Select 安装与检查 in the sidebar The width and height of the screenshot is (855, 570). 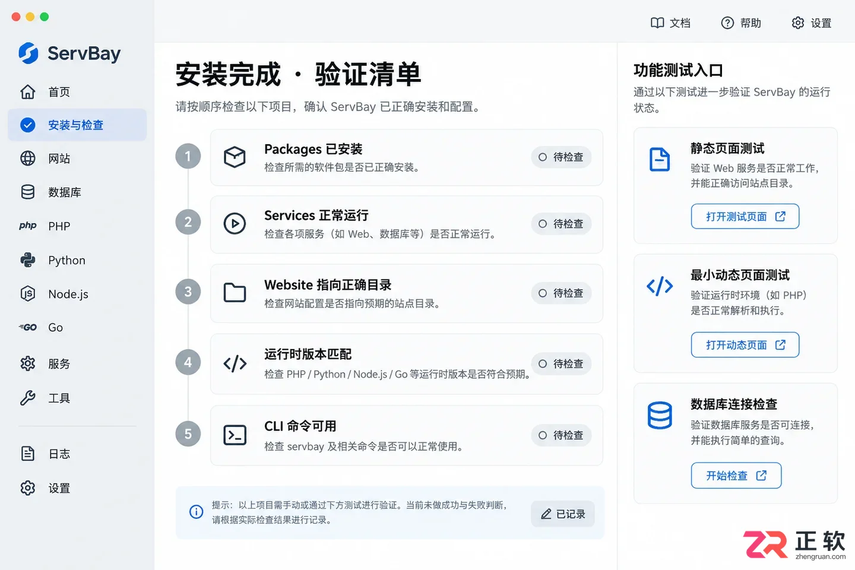(x=77, y=125)
